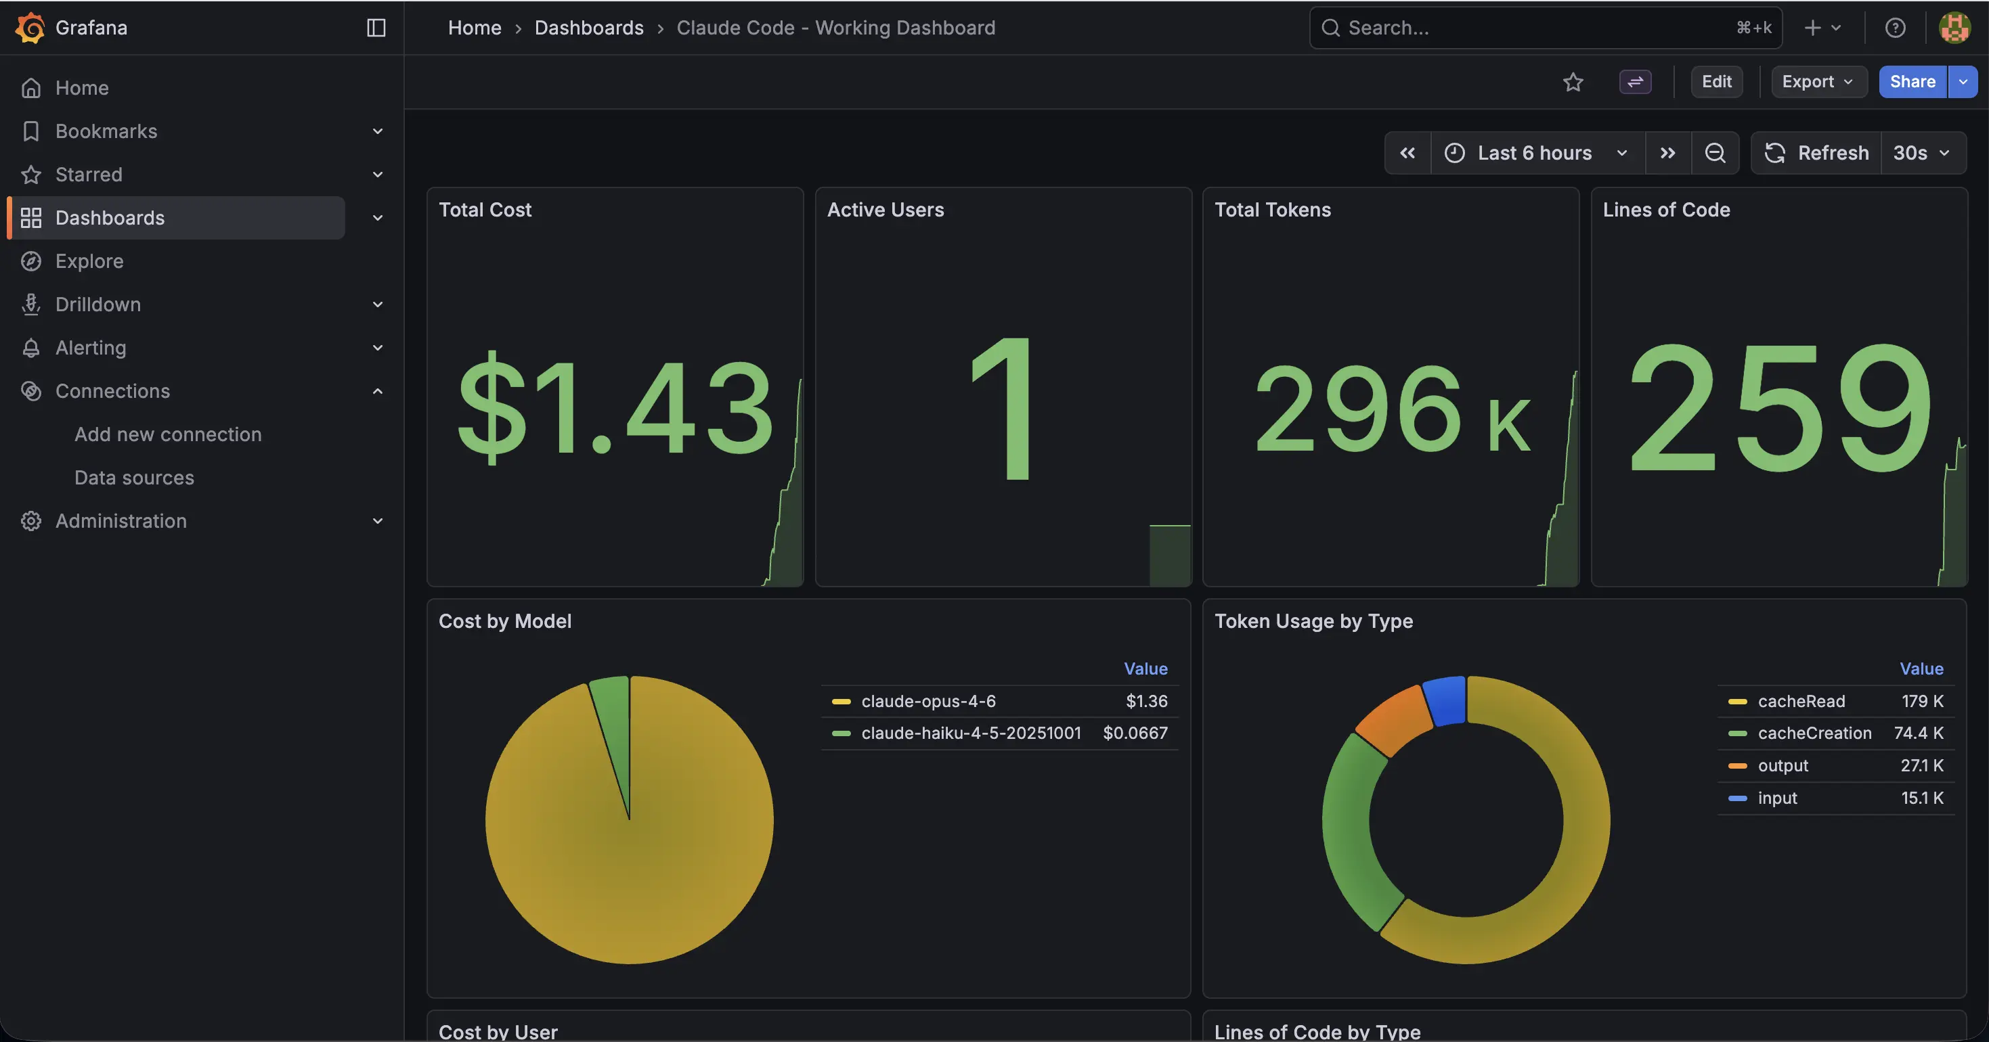The height and width of the screenshot is (1042, 1989).
Task: Open the Alerting bell icon
Action: tap(31, 347)
